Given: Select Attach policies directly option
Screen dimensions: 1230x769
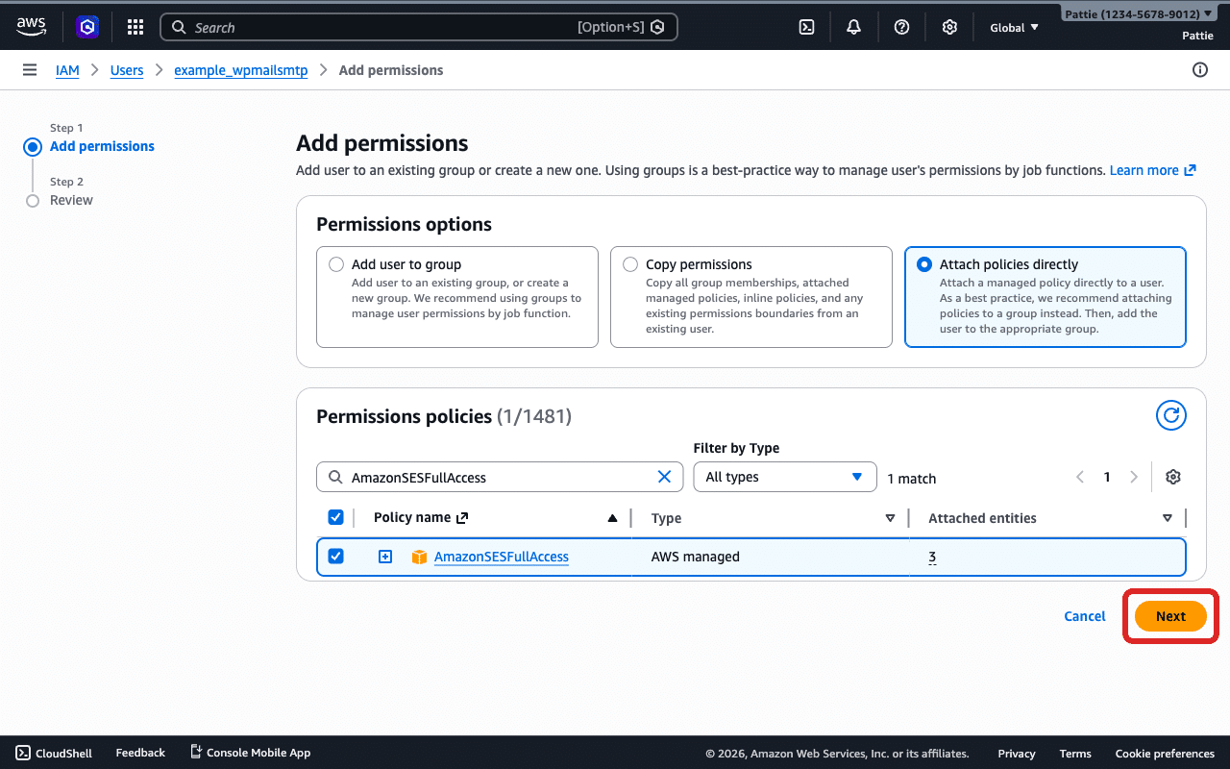Looking at the screenshot, I should point(924,264).
